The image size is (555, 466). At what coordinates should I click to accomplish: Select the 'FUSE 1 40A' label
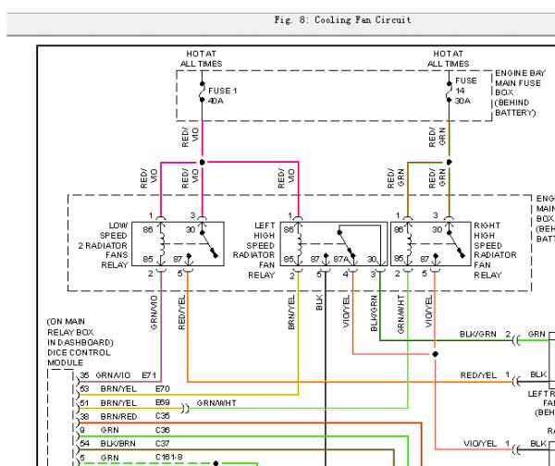(x=222, y=96)
